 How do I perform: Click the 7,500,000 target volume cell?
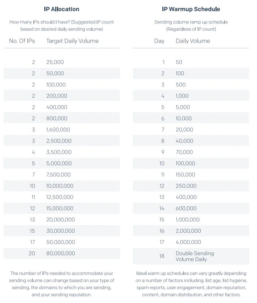(x=58, y=175)
